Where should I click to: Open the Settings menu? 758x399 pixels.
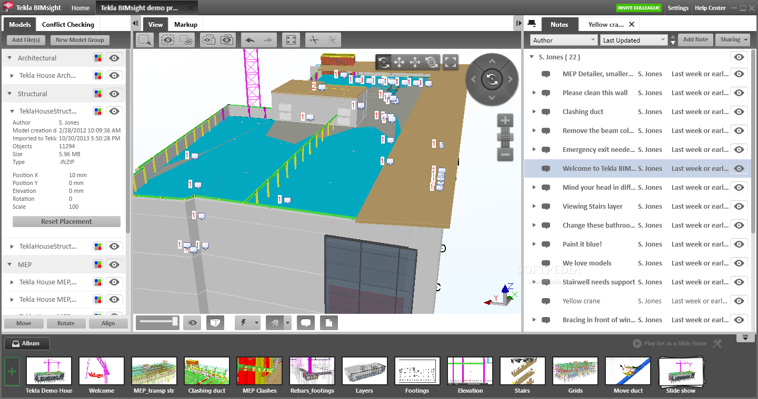pos(678,8)
